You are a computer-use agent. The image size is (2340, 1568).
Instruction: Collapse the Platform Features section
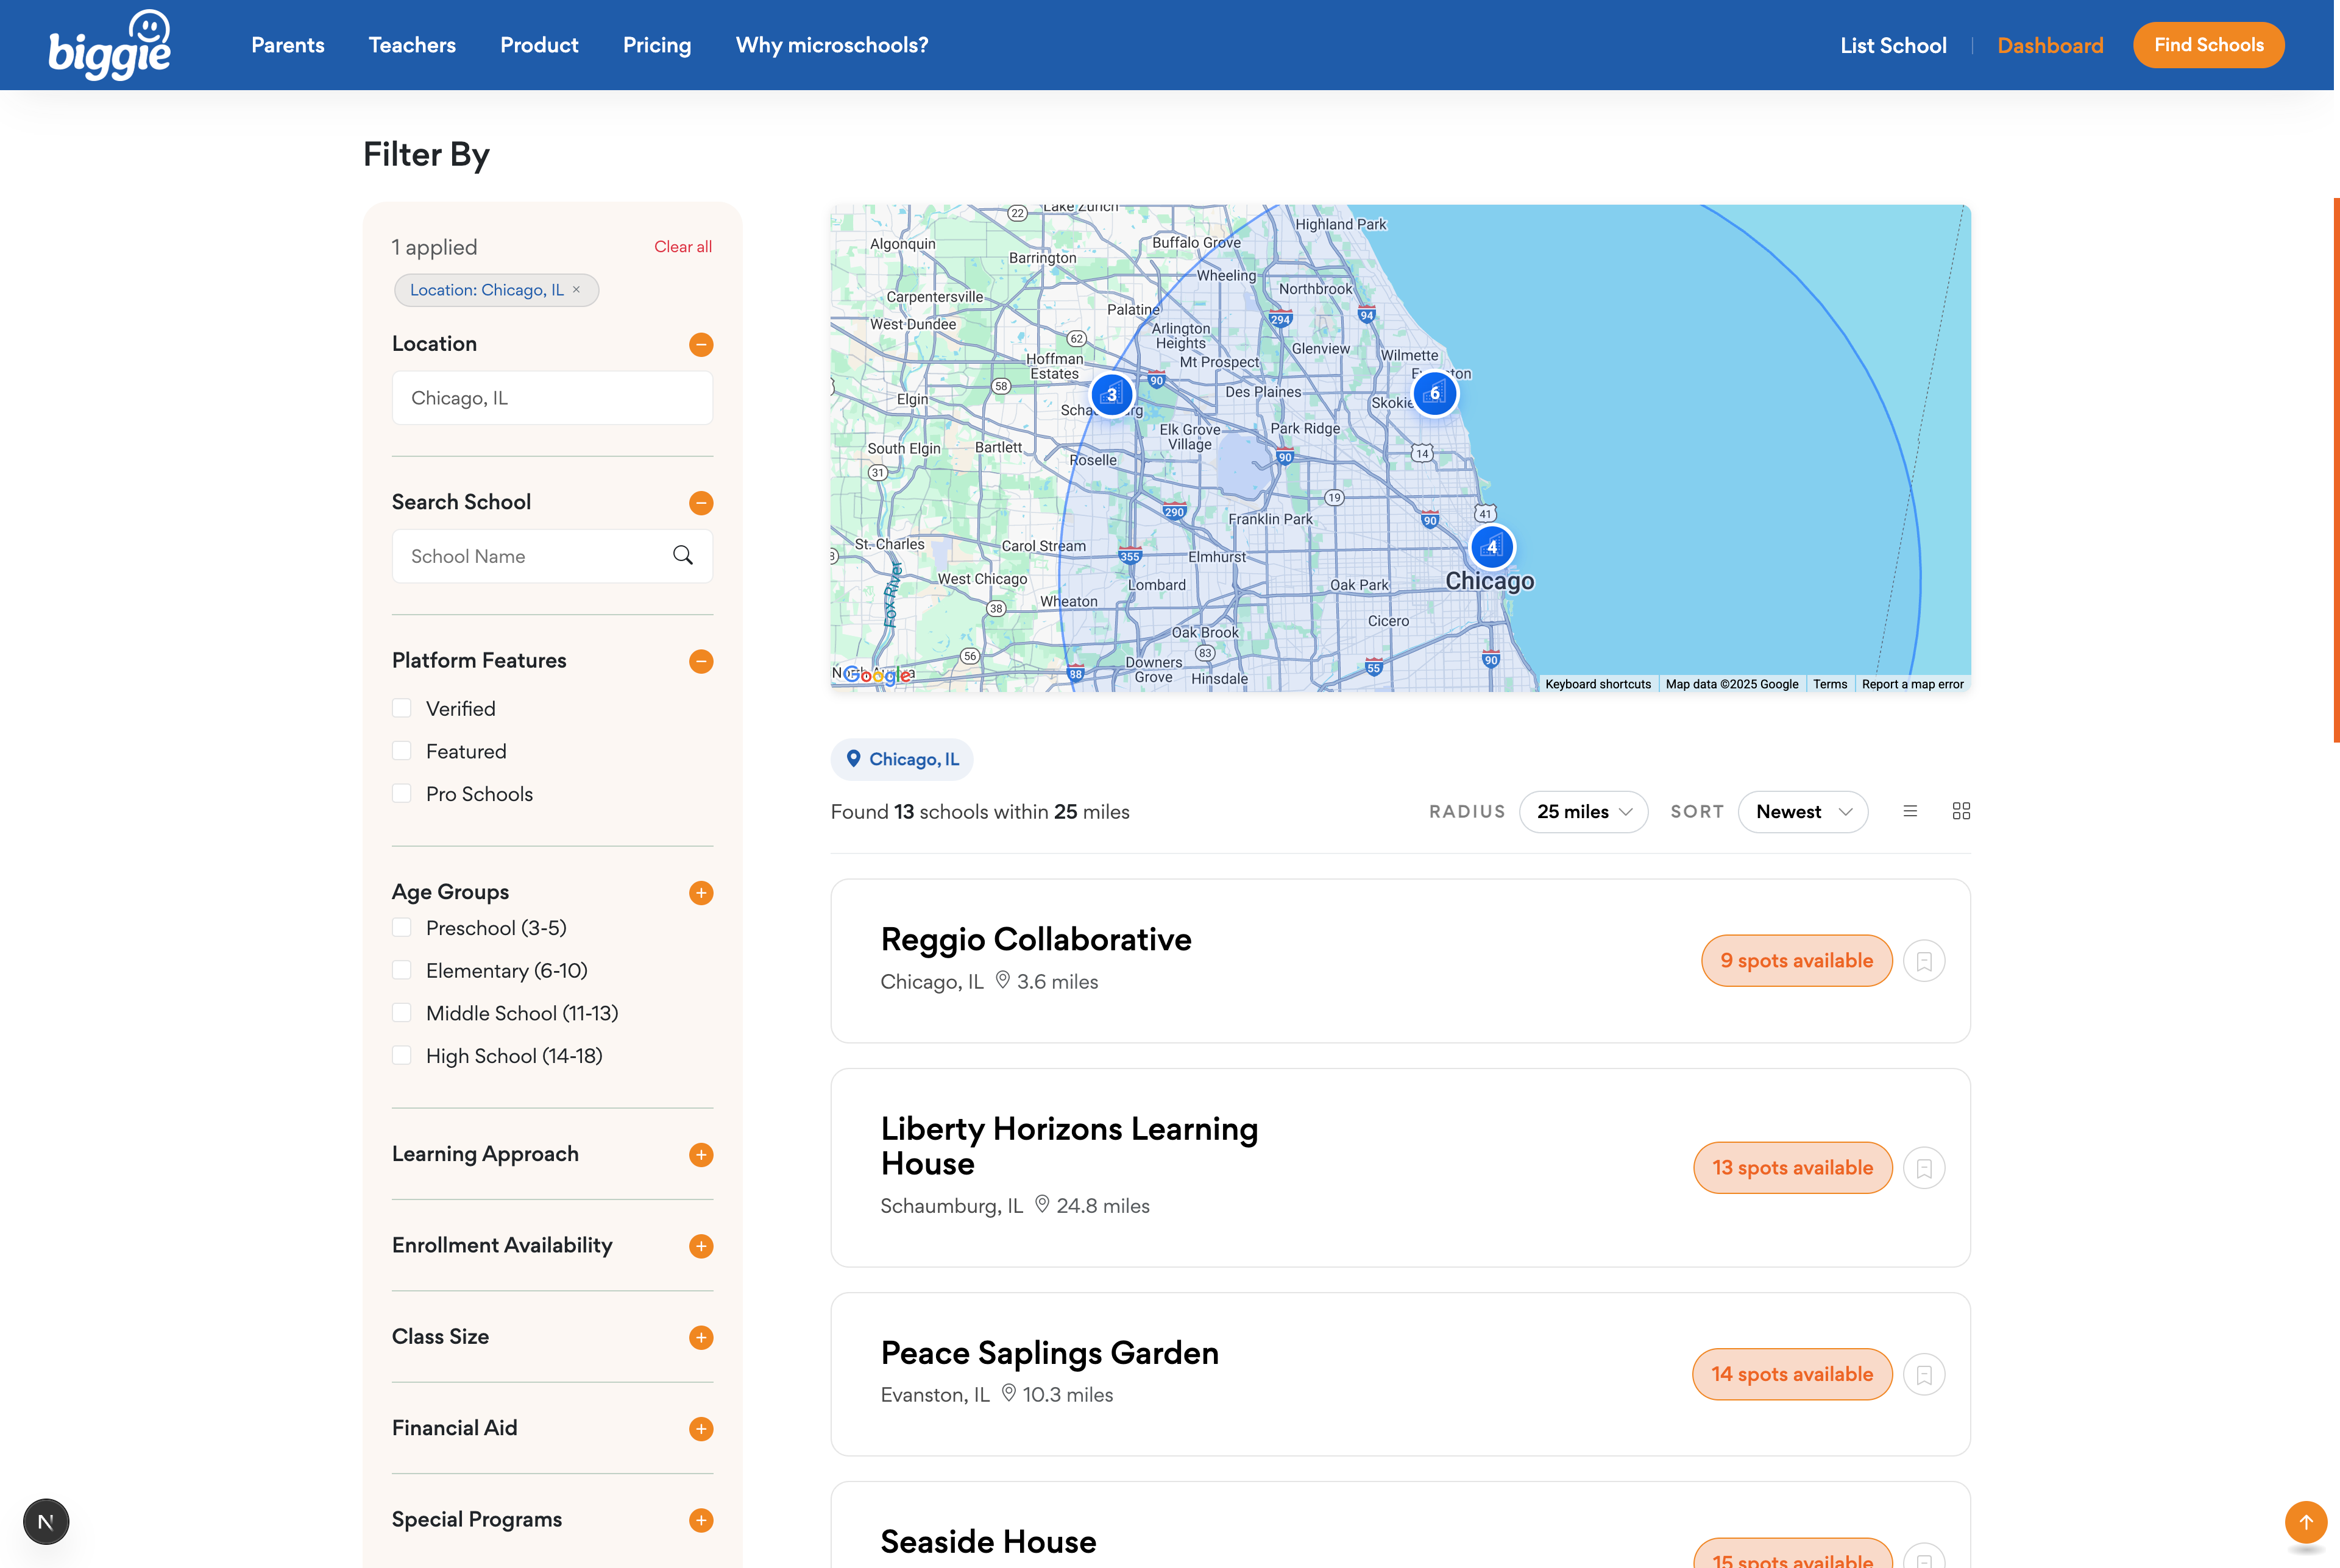700,661
